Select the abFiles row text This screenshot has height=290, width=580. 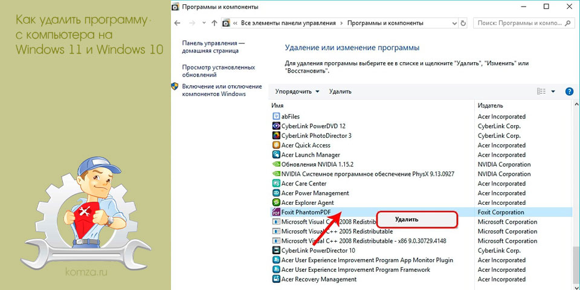pyautogui.click(x=291, y=116)
